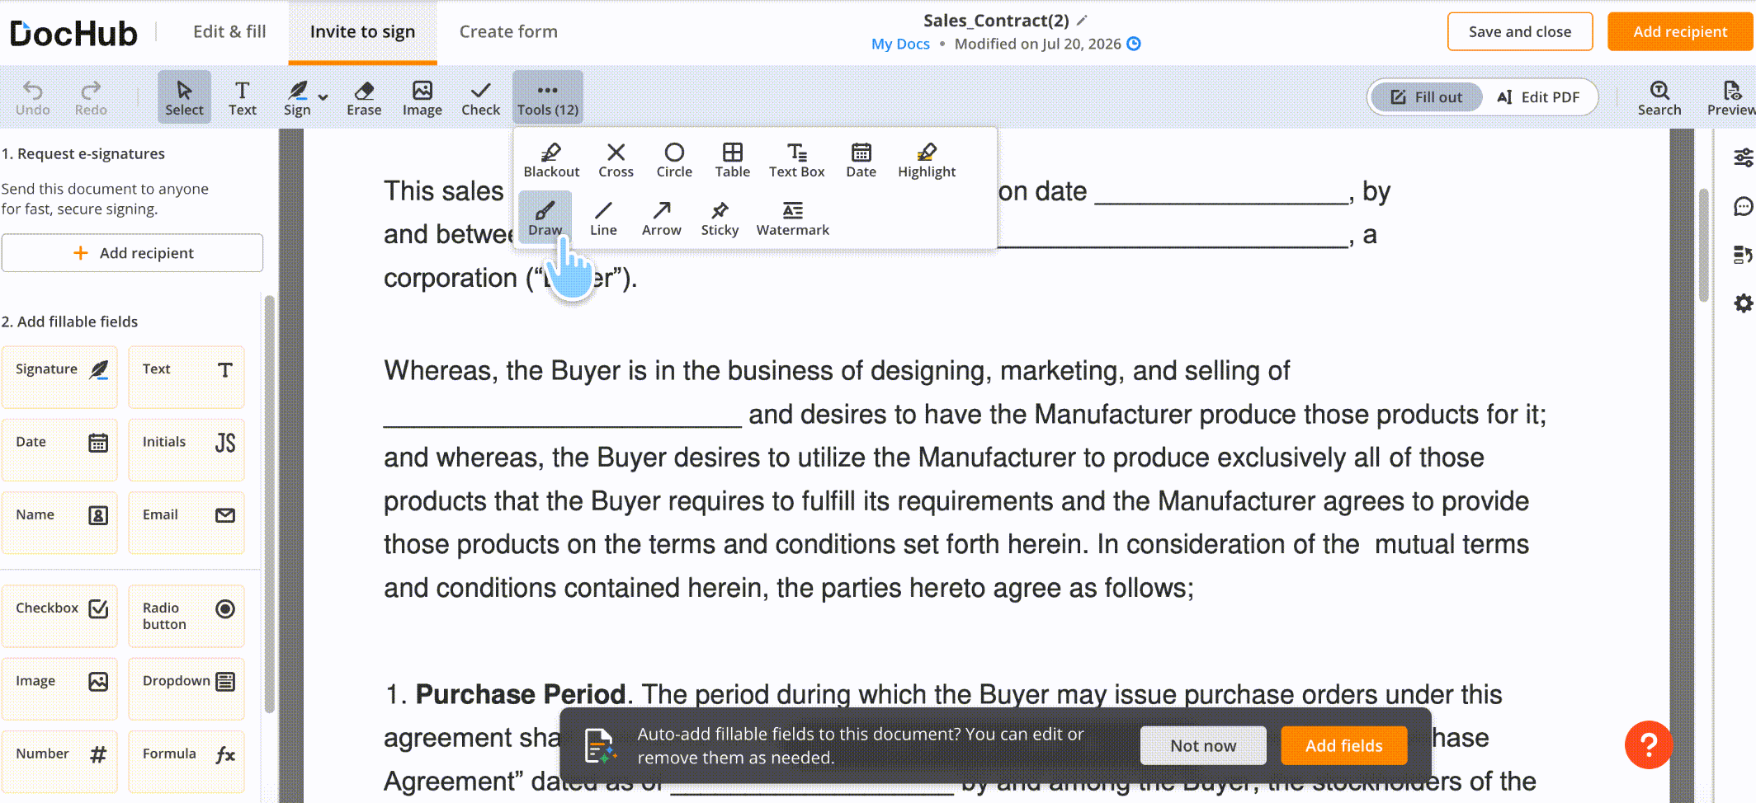This screenshot has height=803, width=1756.
Task: Select the Watermark tool
Action: coord(792,218)
